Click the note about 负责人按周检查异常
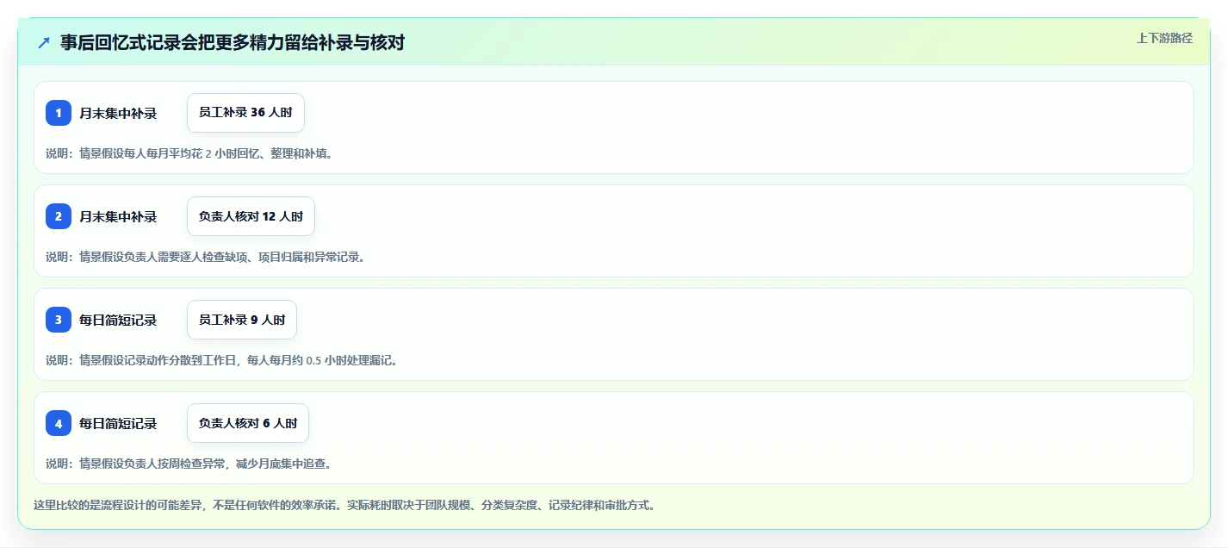The height and width of the screenshot is (548, 1228). (189, 464)
